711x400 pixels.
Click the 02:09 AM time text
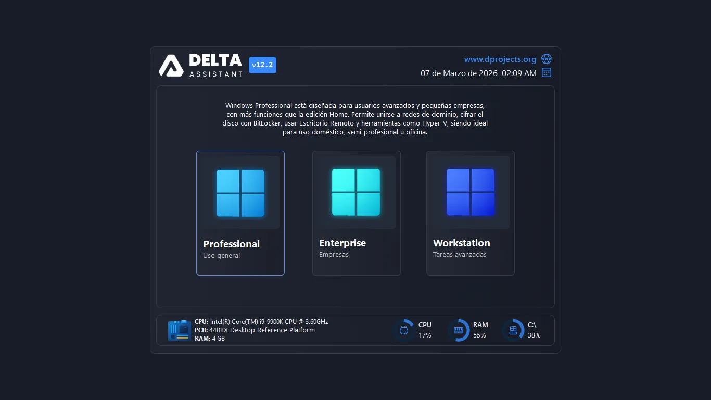coord(519,73)
